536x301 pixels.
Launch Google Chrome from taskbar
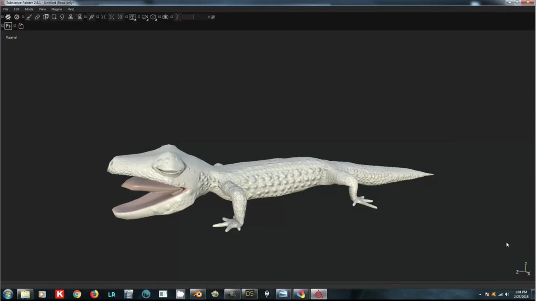(77, 294)
